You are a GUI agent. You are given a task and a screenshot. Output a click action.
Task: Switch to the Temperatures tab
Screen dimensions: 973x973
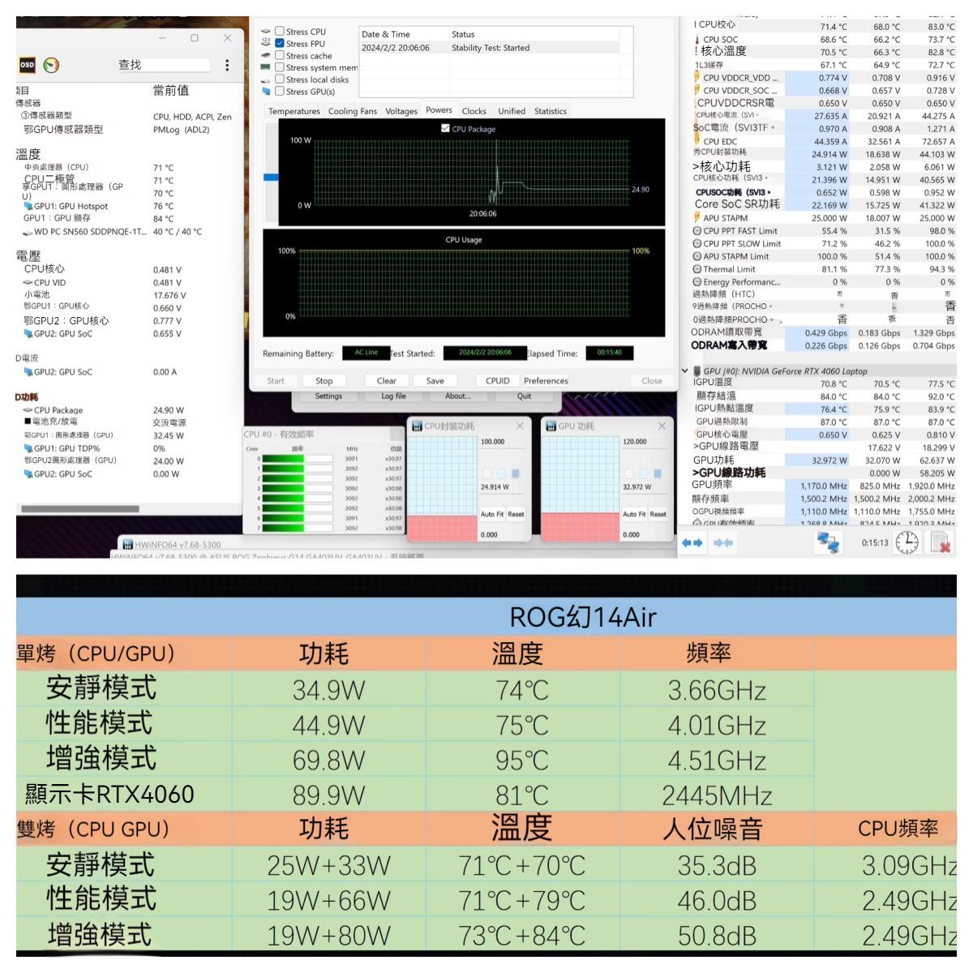pos(294,111)
